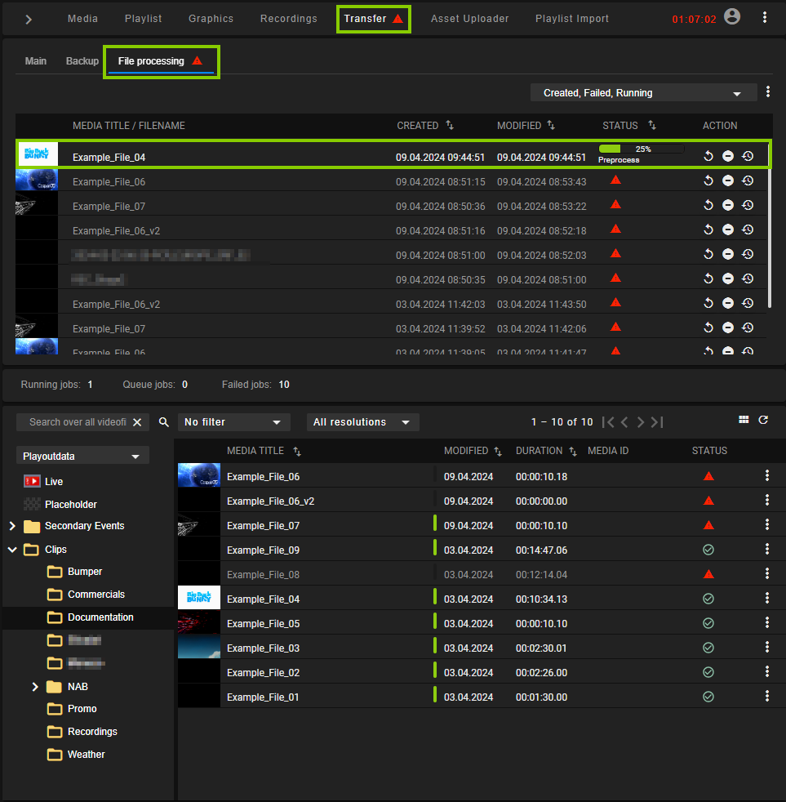This screenshot has width=786, height=802.
Task: Click the Preprocess progress bar of Example_File_04
Action: click(x=642, y=149)
